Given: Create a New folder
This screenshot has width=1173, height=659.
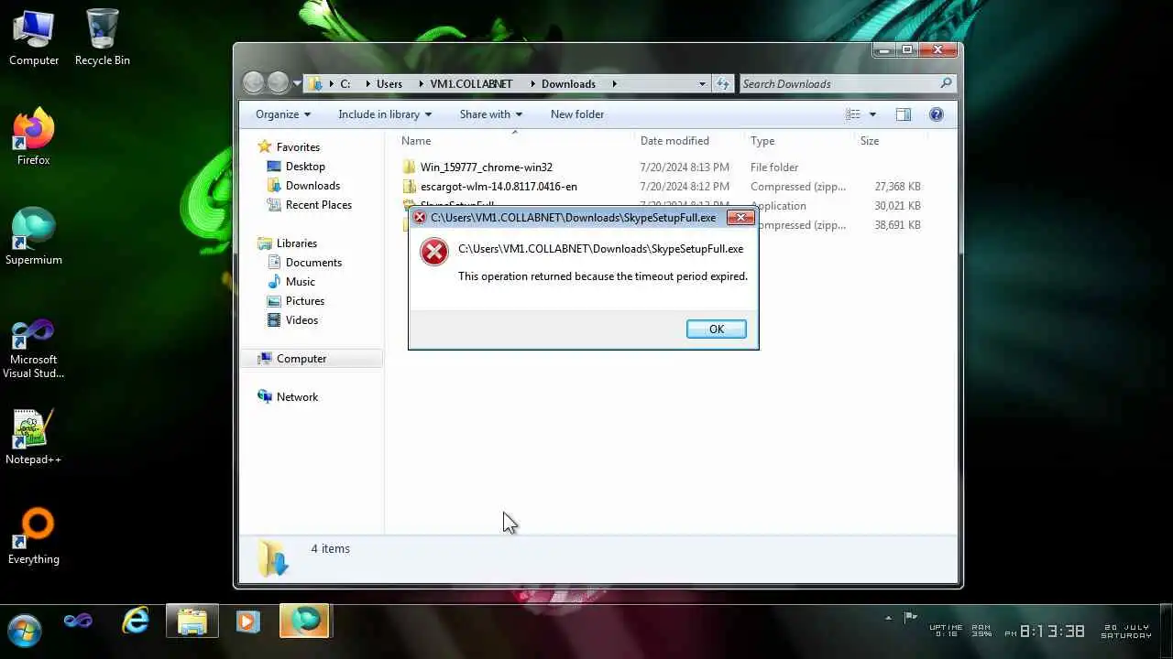Looking at the screenshot, I should [x=577, y=114].
